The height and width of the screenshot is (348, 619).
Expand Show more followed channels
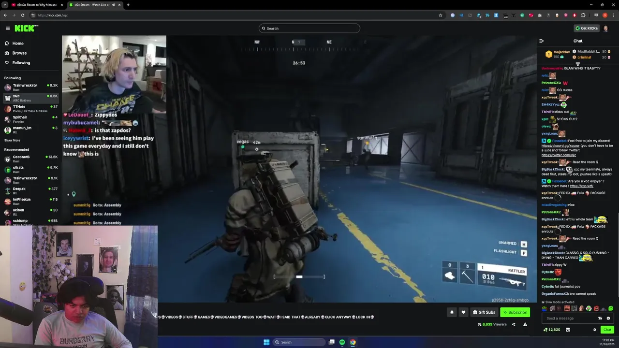tap(12, 141)
